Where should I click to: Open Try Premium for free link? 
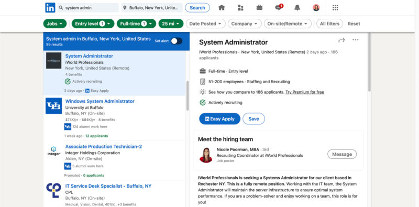(x=305, y=92)
